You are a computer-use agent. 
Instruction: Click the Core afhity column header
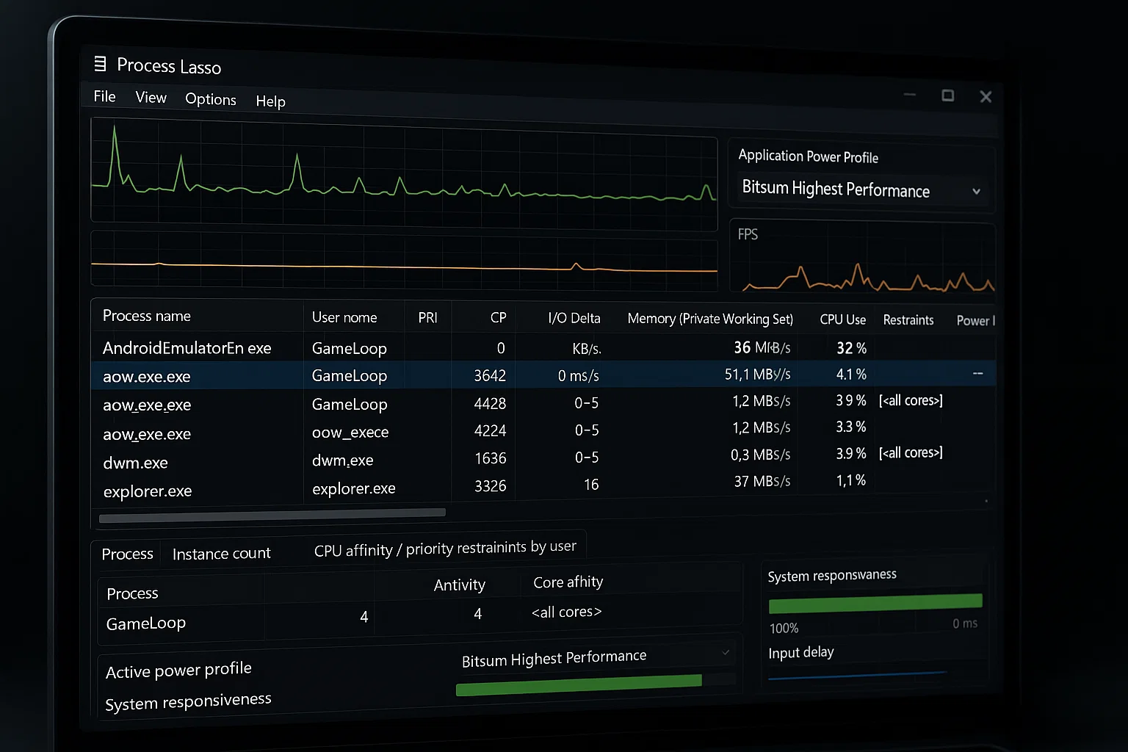coord(568,582)
